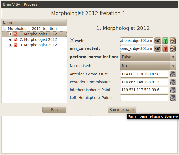Uncheck the 2. Morphologist 2012 checkbox
179x155 pixels.
coord(16,40)
